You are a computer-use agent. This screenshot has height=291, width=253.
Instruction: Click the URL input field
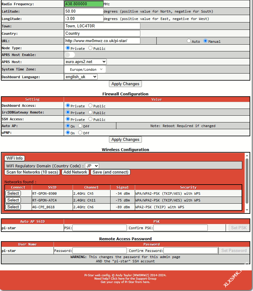tap(102, 41)
